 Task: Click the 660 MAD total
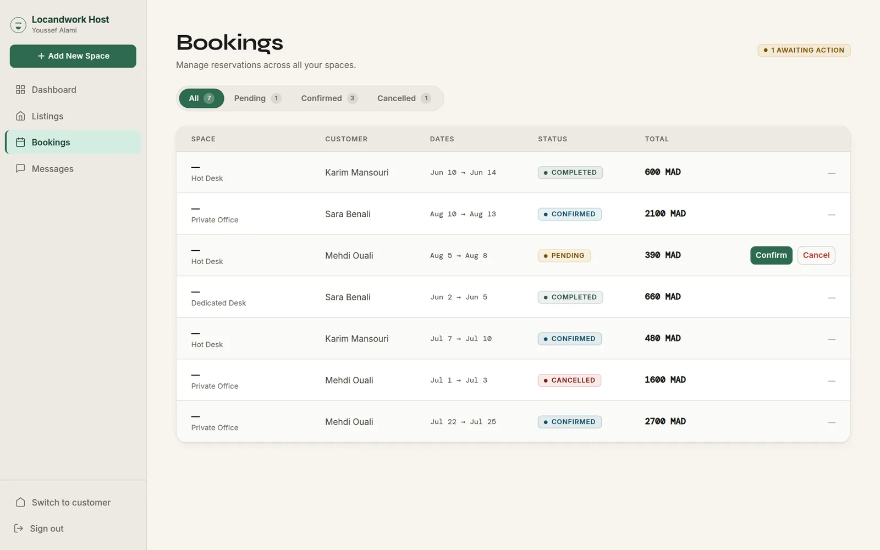[x=663, y=296]
